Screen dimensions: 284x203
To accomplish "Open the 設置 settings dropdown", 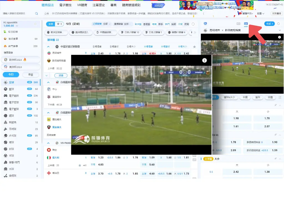I will point(260,13).
